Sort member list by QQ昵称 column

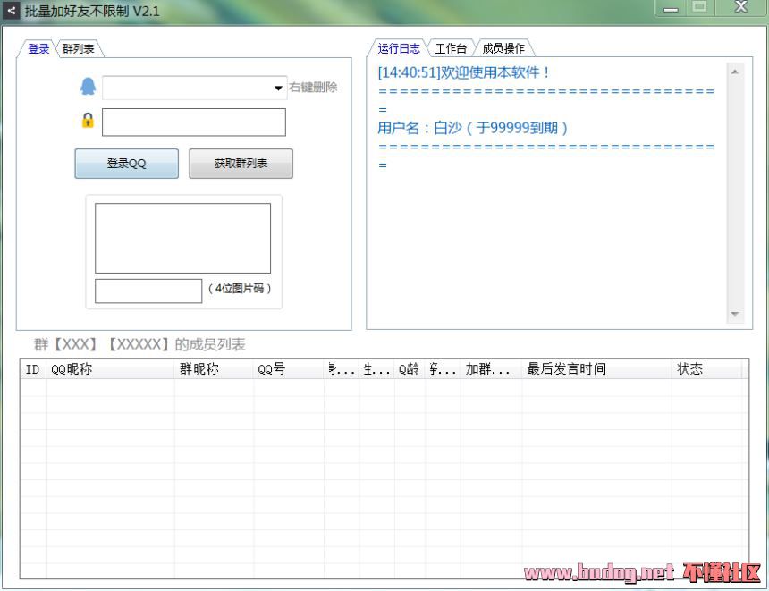click(109, 369)
